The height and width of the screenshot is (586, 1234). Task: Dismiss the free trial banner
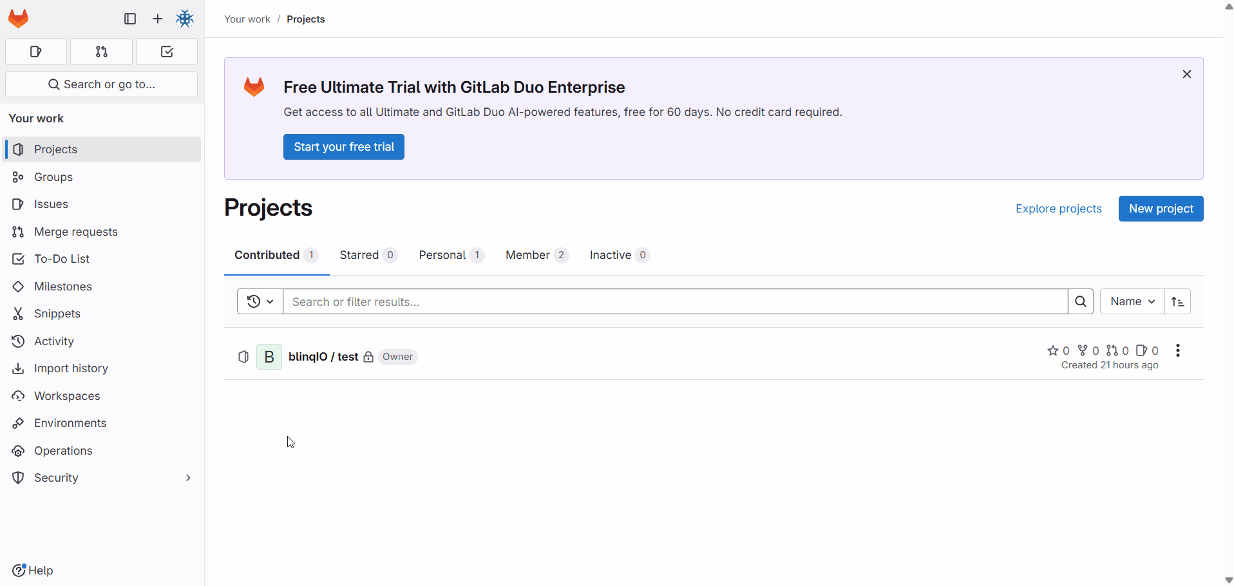(1187, 73)
